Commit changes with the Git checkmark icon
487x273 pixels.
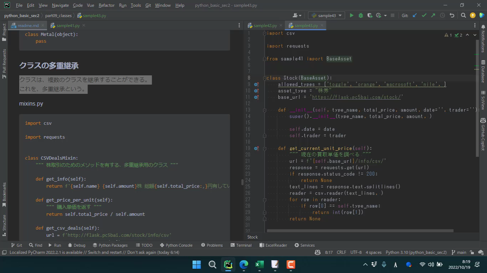424,15
